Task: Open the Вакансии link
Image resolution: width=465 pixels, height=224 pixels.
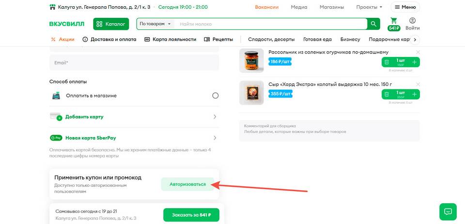Action: [x=266, y=7]
